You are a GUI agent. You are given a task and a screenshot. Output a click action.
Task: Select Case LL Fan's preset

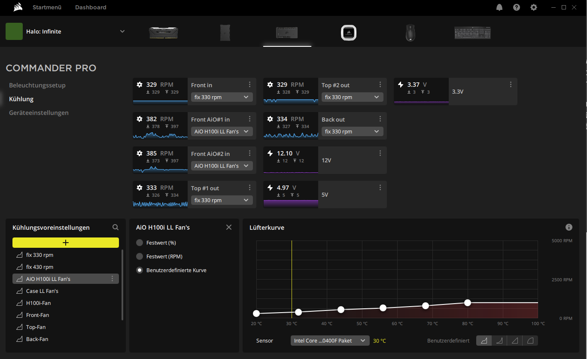(x=66, y=291)
